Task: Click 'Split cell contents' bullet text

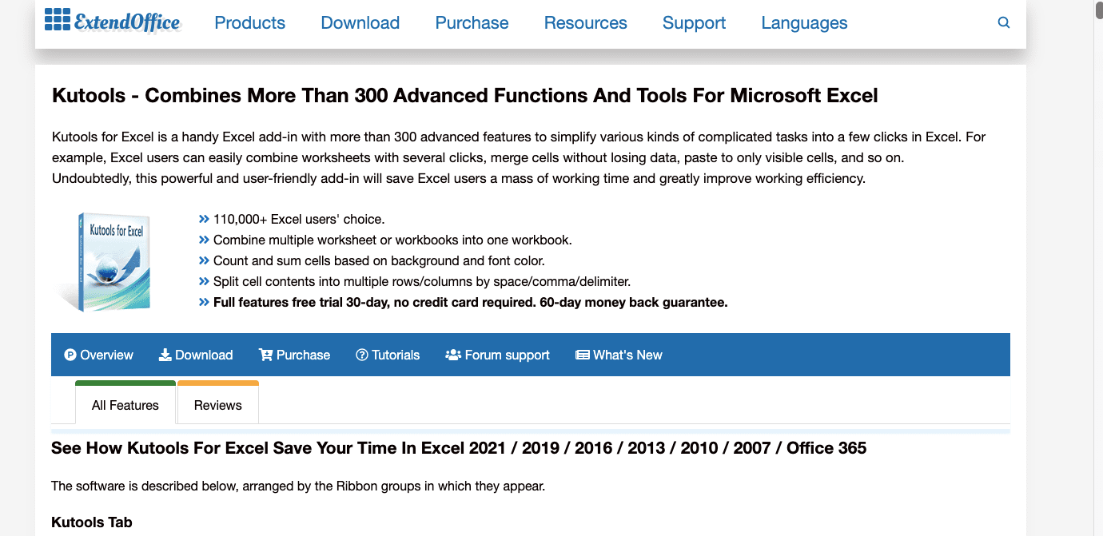Action: (x=422, y=281)
